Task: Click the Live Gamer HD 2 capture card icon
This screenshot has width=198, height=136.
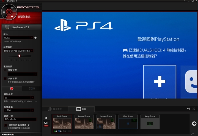Action: click(x=7, y=27)
